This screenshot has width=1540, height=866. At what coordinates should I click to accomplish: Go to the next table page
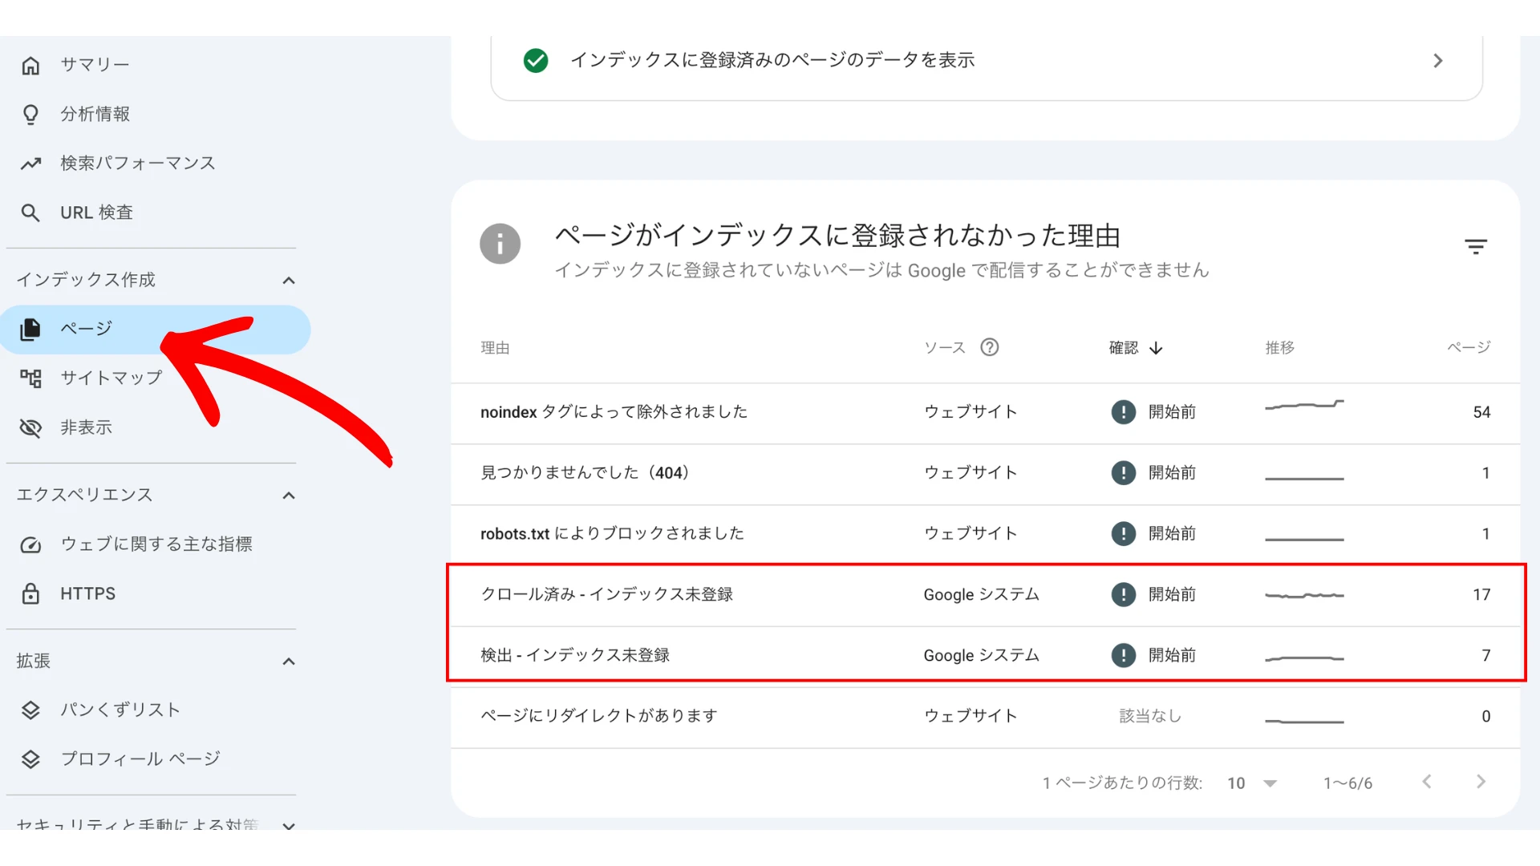tap(1481, 782)
